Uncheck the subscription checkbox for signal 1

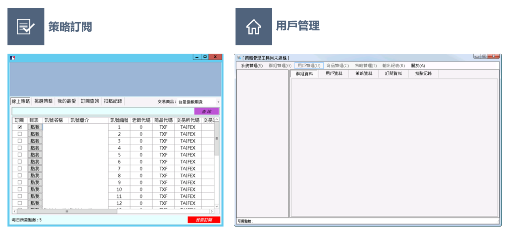19,127
